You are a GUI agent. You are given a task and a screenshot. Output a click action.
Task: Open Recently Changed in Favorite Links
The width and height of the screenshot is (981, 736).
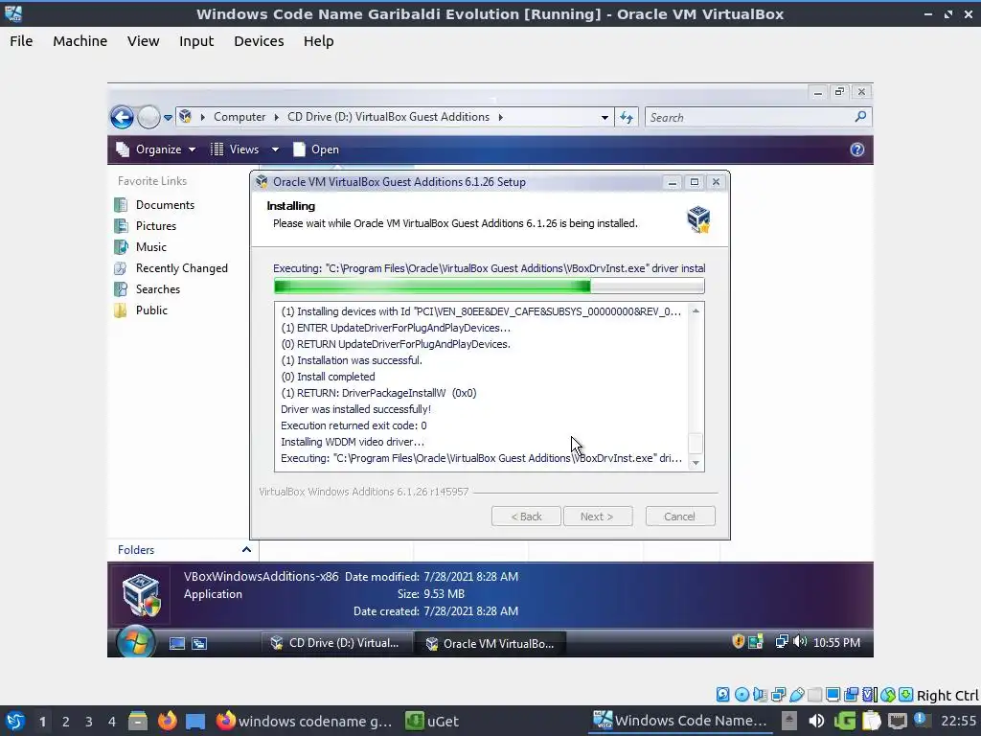pos(171,268)
